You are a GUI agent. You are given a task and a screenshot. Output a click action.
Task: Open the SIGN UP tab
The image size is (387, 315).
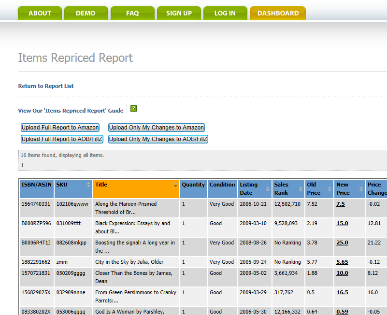pos(179,13)
